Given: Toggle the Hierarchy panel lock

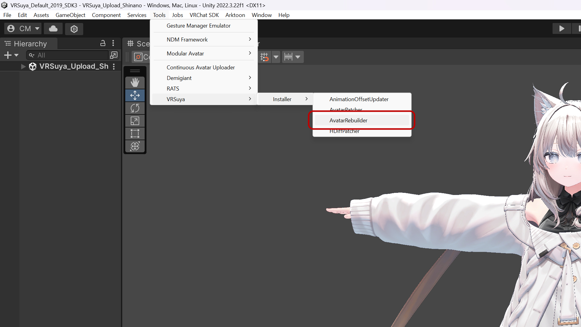Looking at the screenshot, I should [x=103, y=43].
